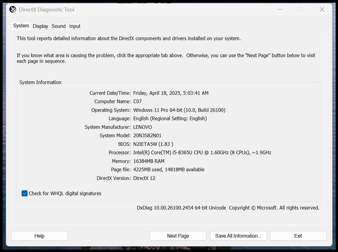Click the System Model value 20N3S82N01
The width and height of the screenshot is (338, 252).
(x=147, y=136)
